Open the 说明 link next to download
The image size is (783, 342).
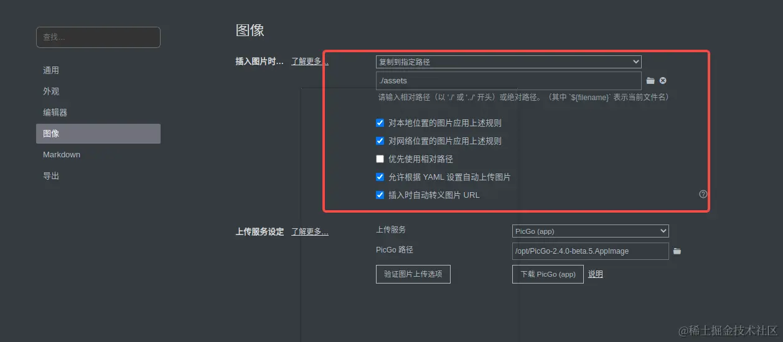coord(596,274)
